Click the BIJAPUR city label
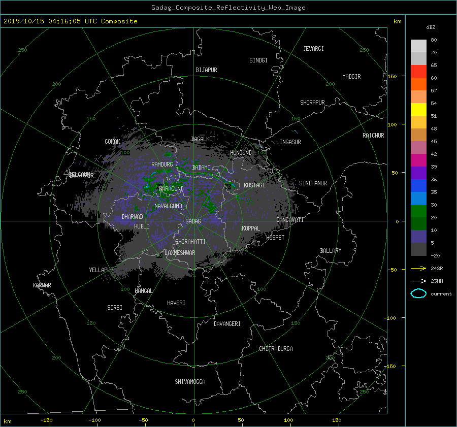Image resolution: width=457 pixels, height=427 pixels. click(x=206, y=70)
